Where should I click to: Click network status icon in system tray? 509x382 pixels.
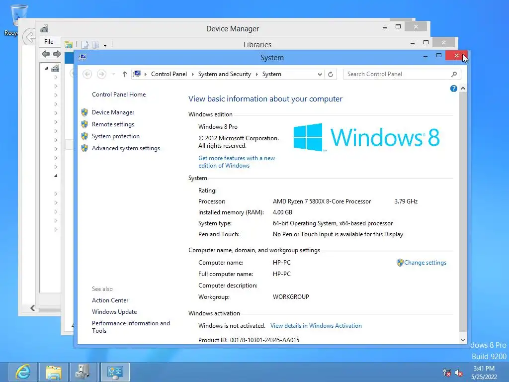[447, 373]
